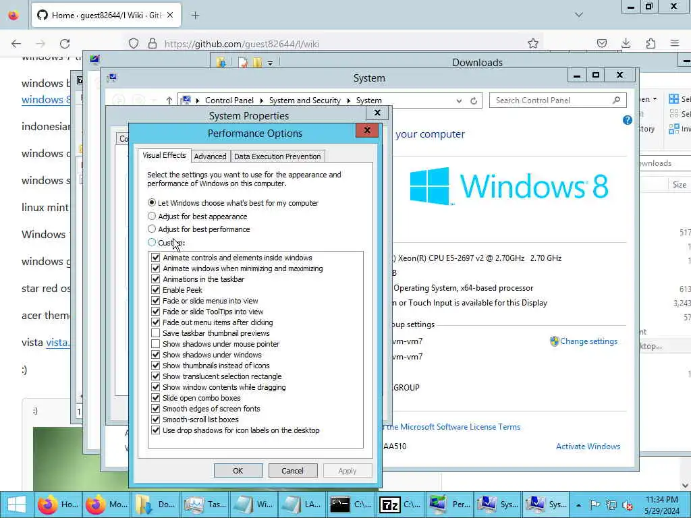This screenshot has height=518, width=691.
Task: Expand address bar history dropdown arrow
Action: coord(459,100)
